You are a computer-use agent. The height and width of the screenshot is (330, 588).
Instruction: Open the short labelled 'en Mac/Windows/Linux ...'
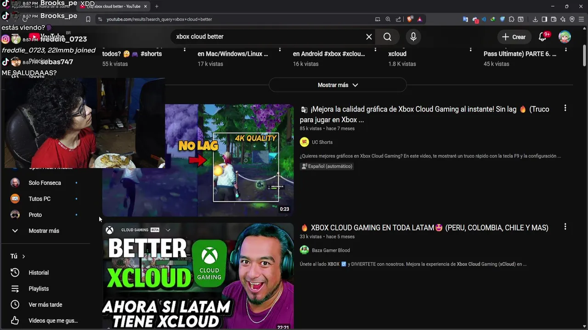coord(233,54)
